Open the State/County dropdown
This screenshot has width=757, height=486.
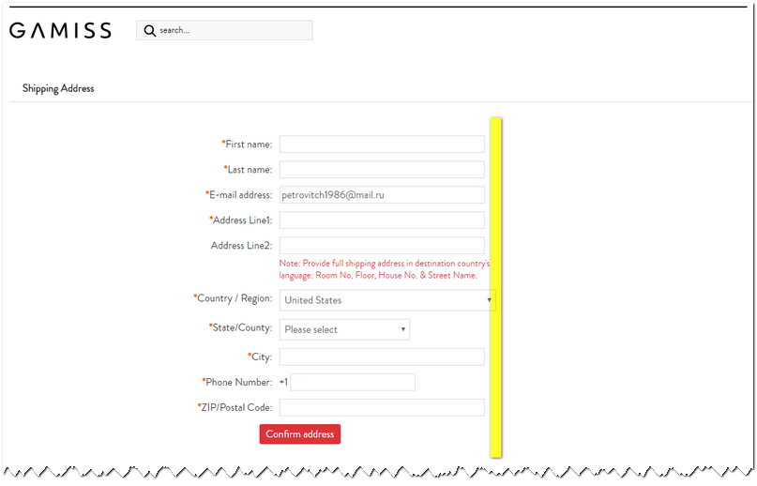[344, 329]
